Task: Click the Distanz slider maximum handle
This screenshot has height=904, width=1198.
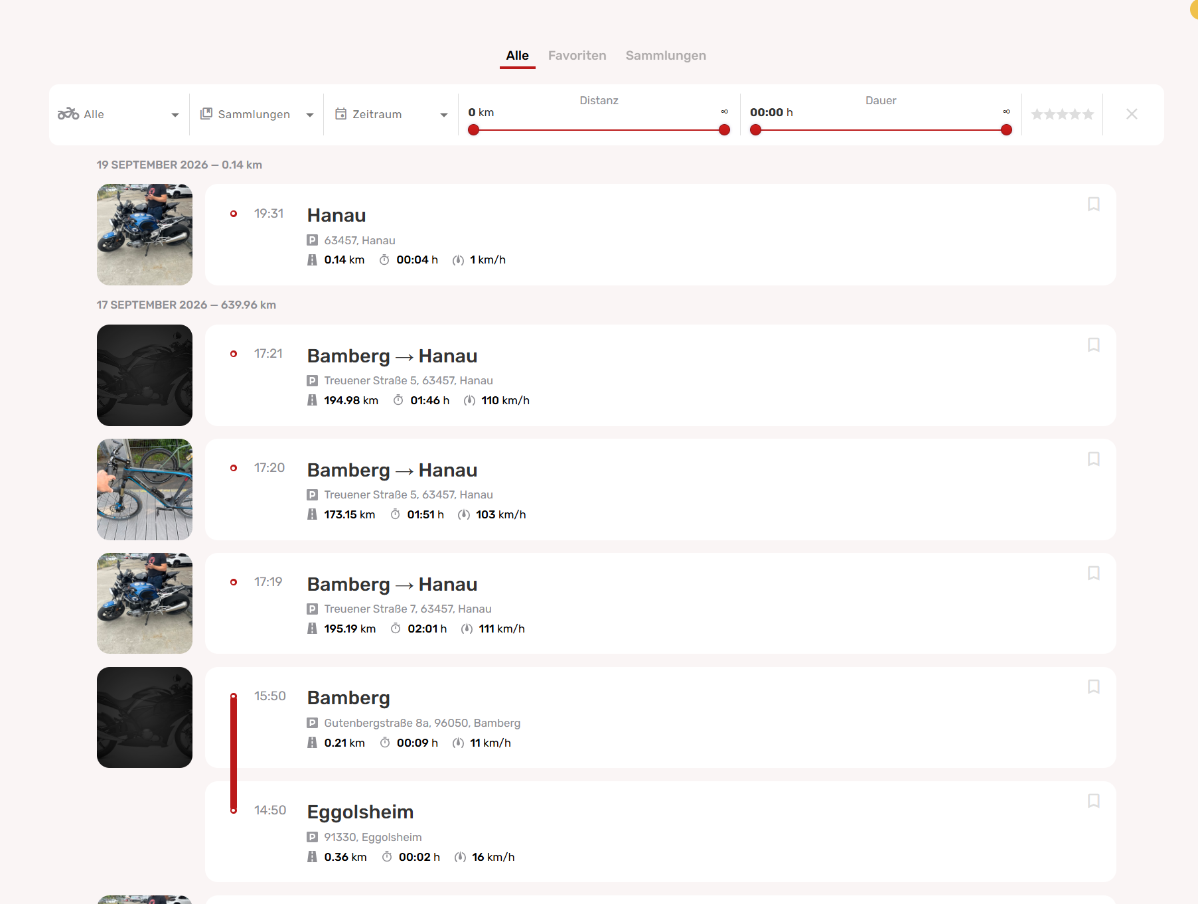Action: pos(724,130)
